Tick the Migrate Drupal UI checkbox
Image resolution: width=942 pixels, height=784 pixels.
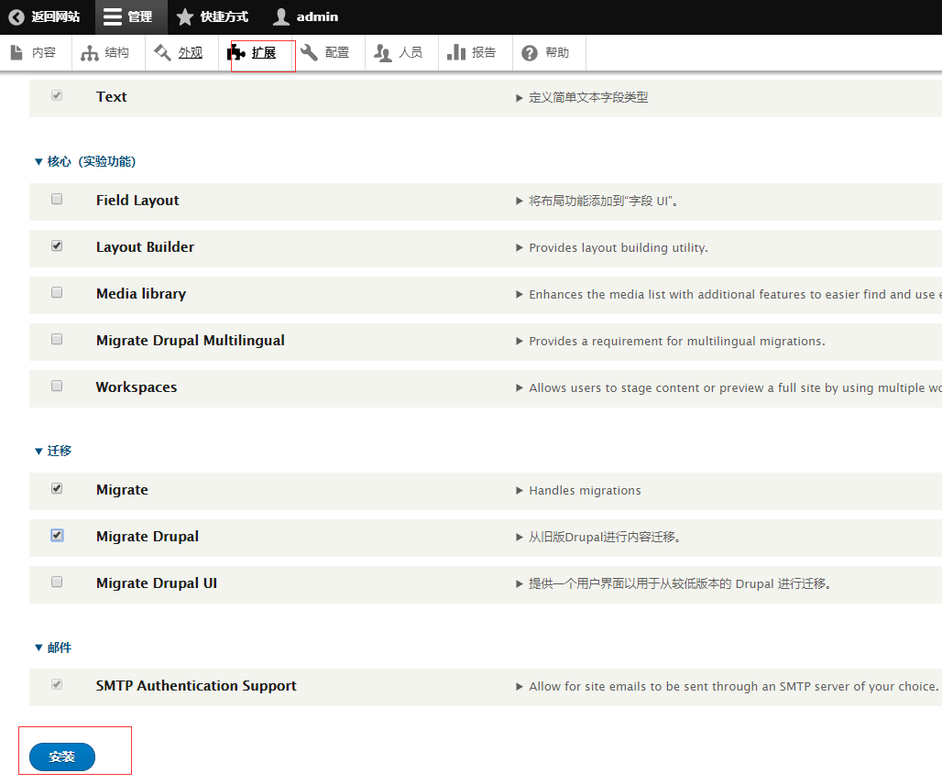click(57, 583)
